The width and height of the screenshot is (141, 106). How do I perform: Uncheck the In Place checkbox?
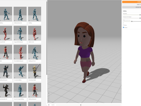[123, 27]
